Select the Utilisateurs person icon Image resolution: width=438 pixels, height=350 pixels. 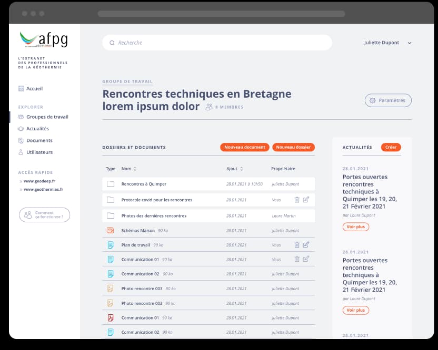coord(21,152)
